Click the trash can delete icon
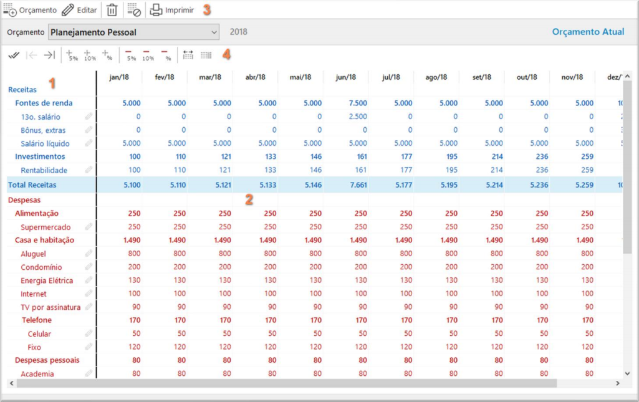Screen dimensions: 639x402 [x=112, y=10]
